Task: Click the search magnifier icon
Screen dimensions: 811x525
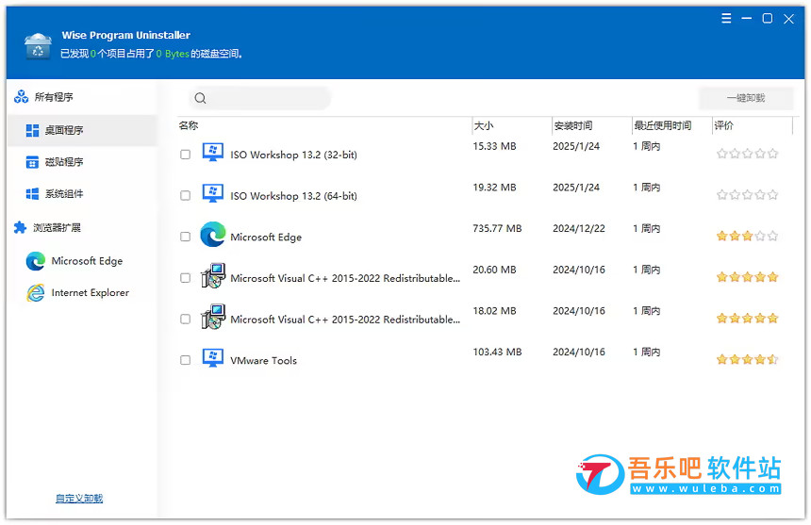Action: click(x=200, y=98)
